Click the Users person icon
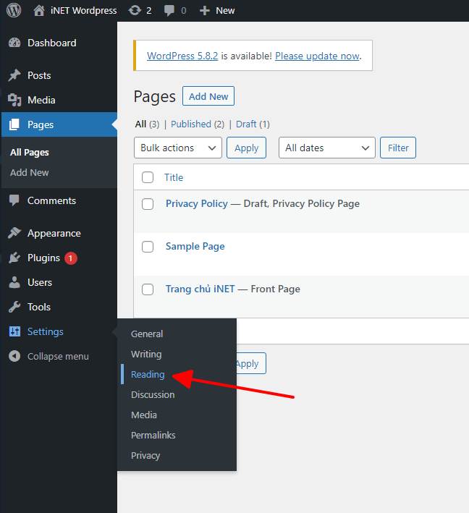 14,282
